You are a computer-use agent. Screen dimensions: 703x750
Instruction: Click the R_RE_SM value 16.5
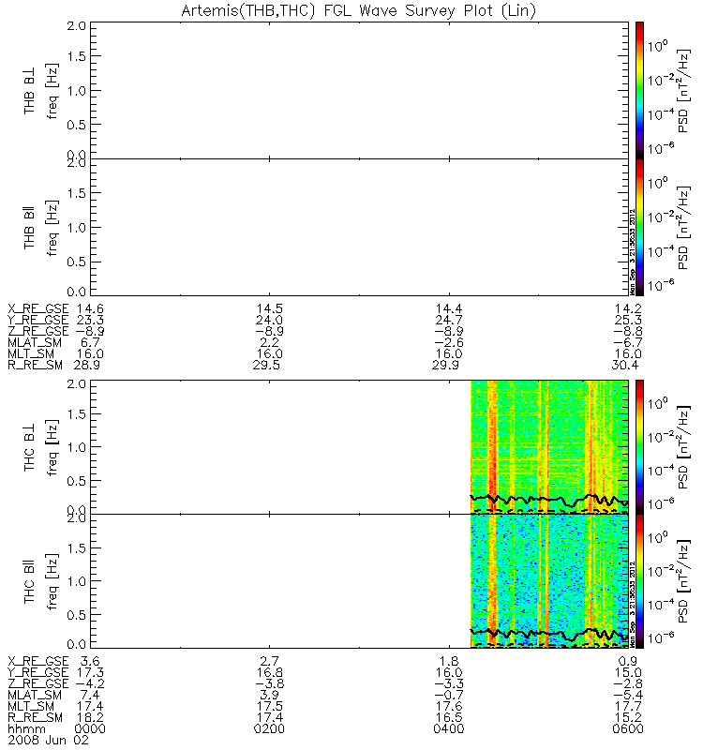[x=449, y=718]
